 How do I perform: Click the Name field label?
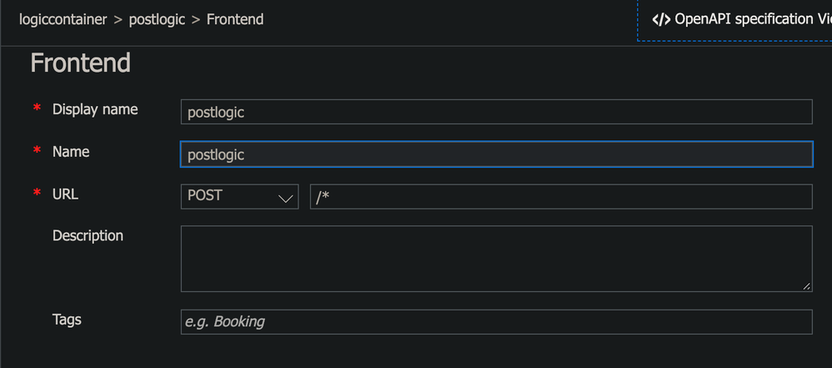coord(71,152)
